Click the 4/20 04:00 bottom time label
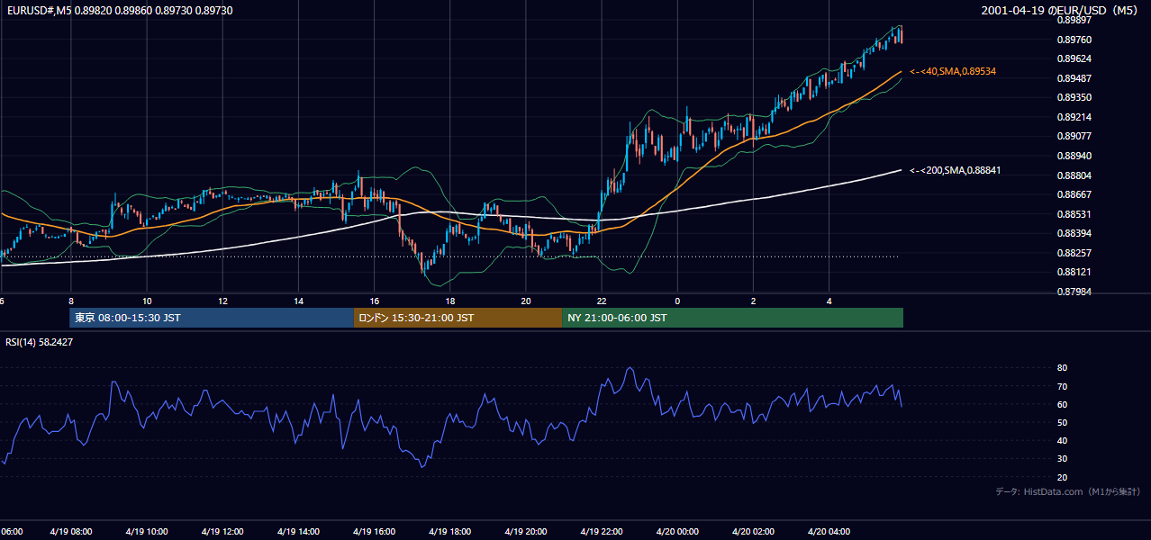Viewport: 1151px width, 540px height. (x=829, y=531)
